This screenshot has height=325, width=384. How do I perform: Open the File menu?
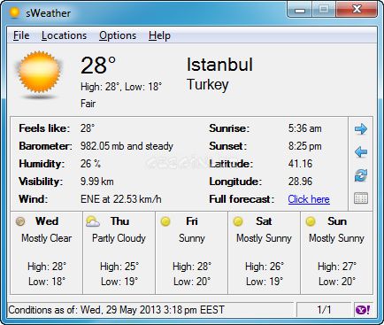[x=21, y=35]
